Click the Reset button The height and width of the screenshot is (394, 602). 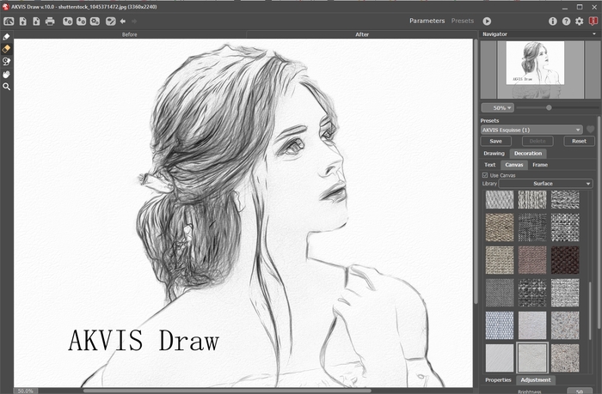pos(579,141)
